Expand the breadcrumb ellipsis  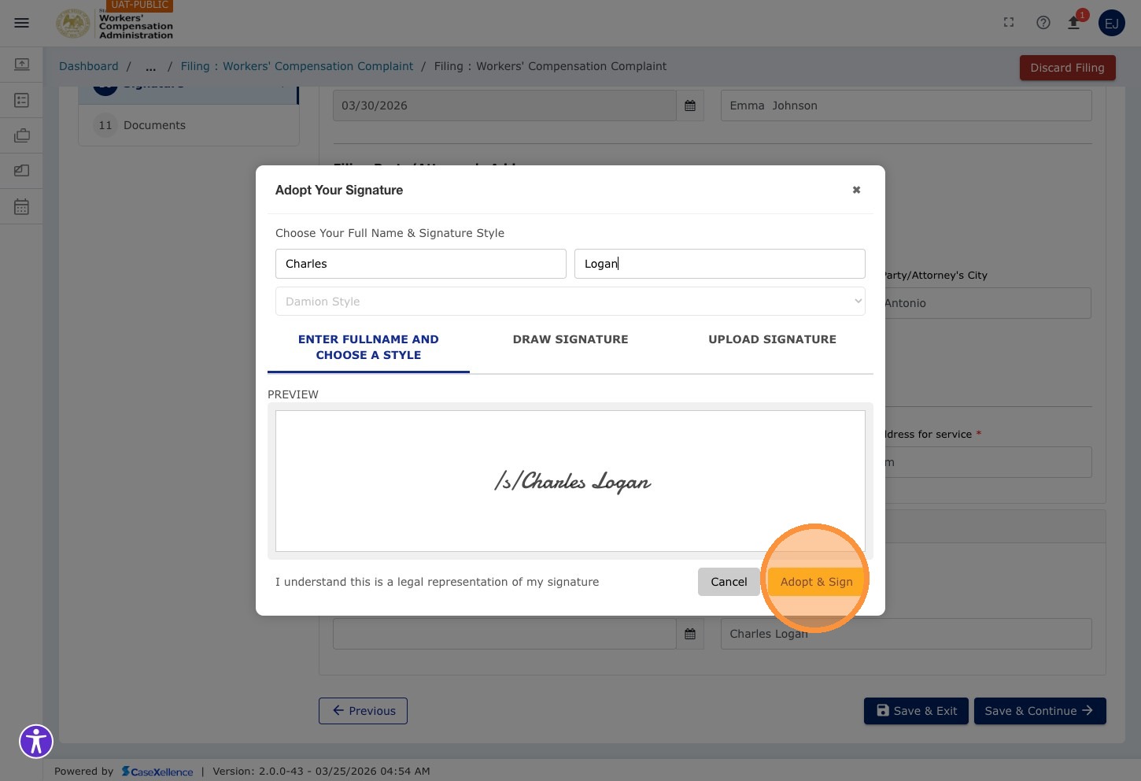pos(150,67)
